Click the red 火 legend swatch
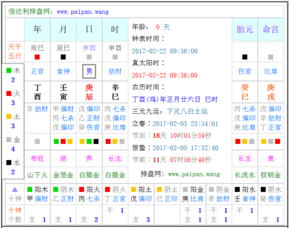 point(9,94)
